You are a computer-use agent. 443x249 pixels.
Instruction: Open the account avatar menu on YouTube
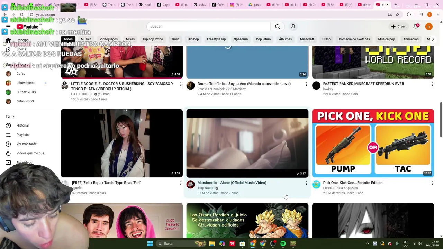[x=429, y=27]
